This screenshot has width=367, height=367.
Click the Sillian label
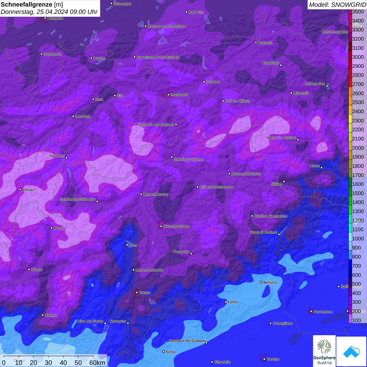(276, 184)
